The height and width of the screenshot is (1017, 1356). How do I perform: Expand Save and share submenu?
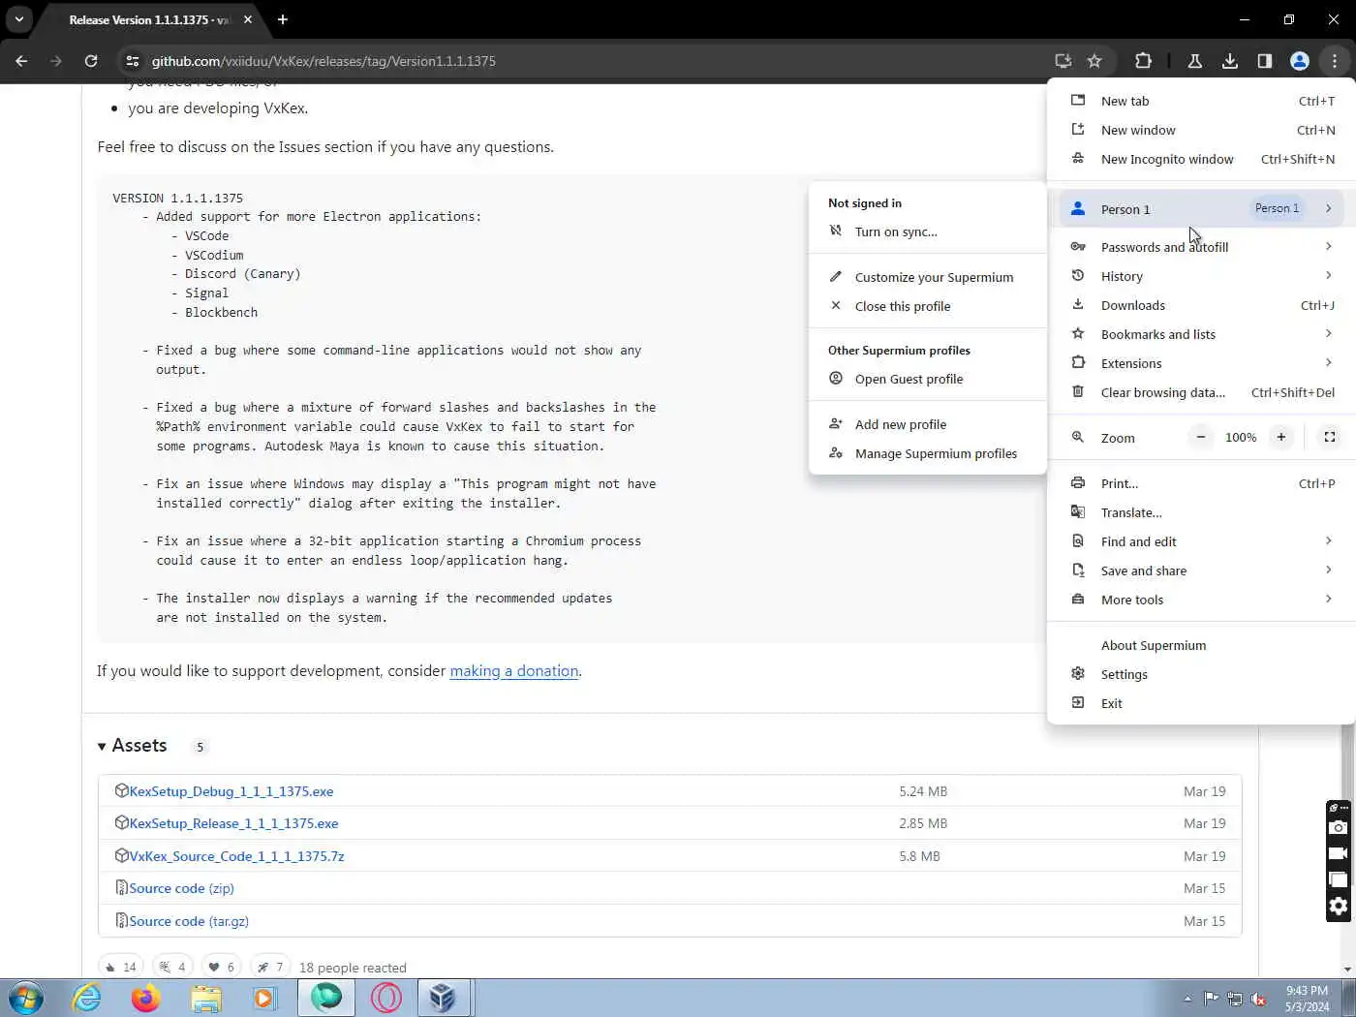point(1200,570)
